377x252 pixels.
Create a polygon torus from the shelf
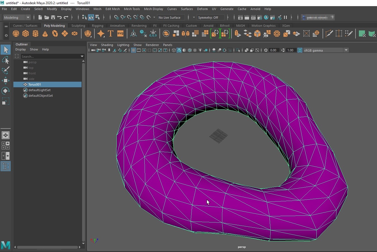pyautogui.click(x=55, y=34)
